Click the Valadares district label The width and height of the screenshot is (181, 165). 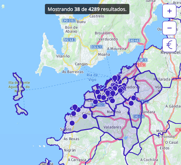pyautogui.click(x=112, y=127)
